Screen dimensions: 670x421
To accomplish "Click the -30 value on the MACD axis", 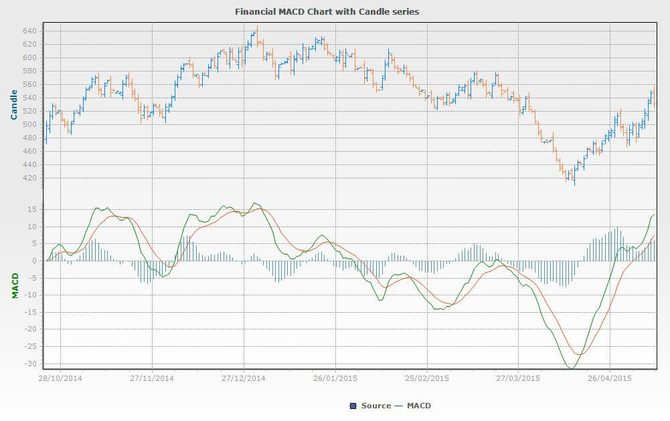I will click(31, 364).
